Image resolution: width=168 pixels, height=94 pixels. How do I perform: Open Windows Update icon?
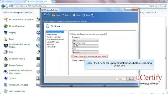tap(6, 91)
